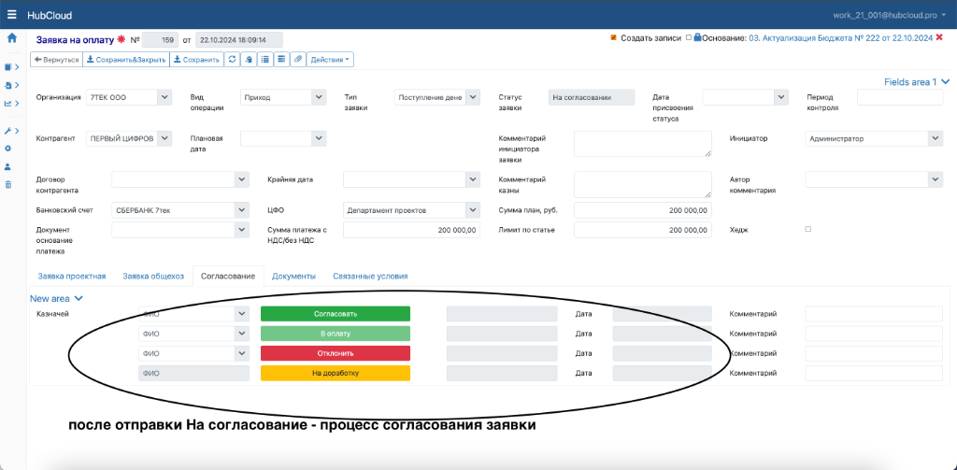Screen dimensions: 957x470
Task: Go to the home icon in sidebar
Action: tap(11, 38)
